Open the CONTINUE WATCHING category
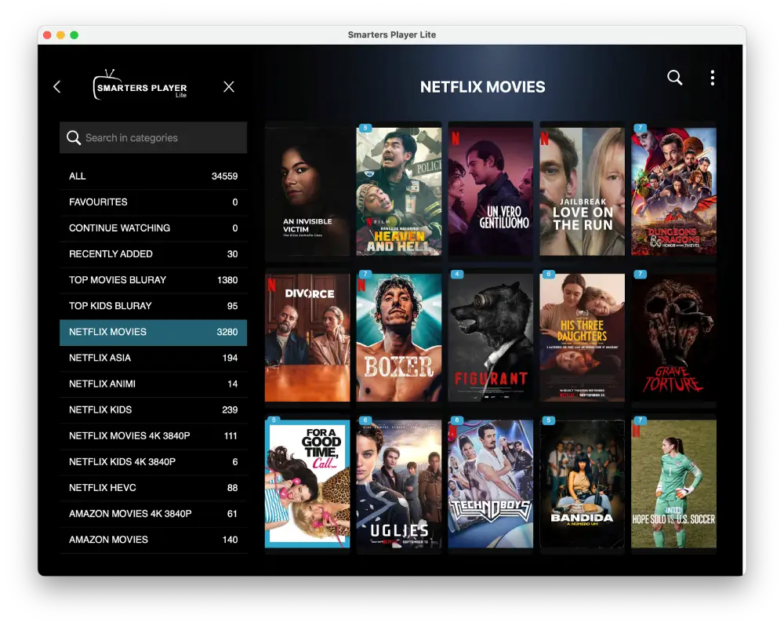Screen dimensions: 784x626 153,228
